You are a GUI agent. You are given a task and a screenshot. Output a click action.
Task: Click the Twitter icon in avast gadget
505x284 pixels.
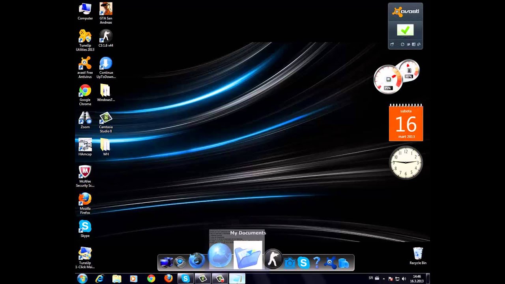click(408, 45)
